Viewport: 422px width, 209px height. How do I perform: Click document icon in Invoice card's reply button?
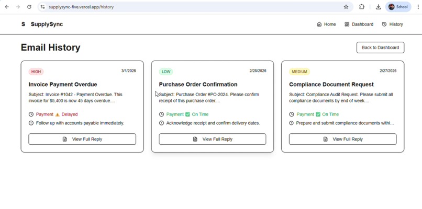[64, 139]
